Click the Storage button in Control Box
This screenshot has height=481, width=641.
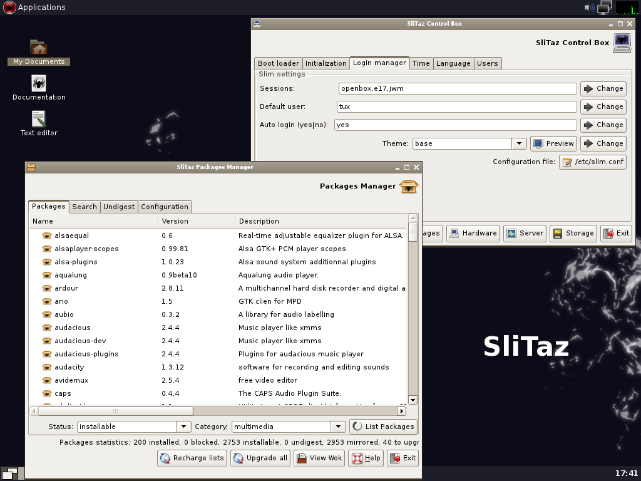point(573,233)
